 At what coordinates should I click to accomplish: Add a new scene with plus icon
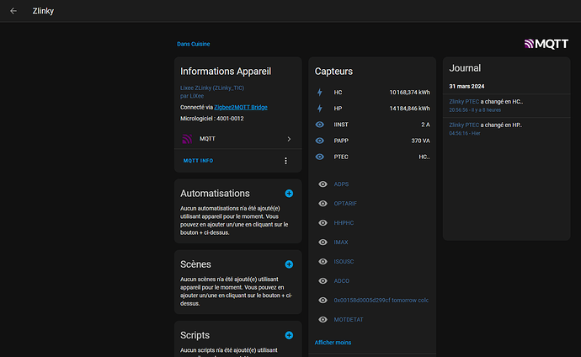click(x=289, y=264)
